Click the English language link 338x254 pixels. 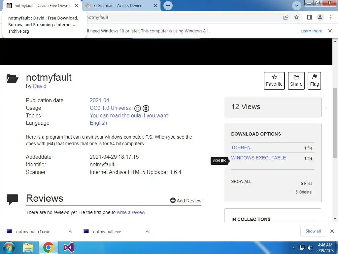pos(98,123)
